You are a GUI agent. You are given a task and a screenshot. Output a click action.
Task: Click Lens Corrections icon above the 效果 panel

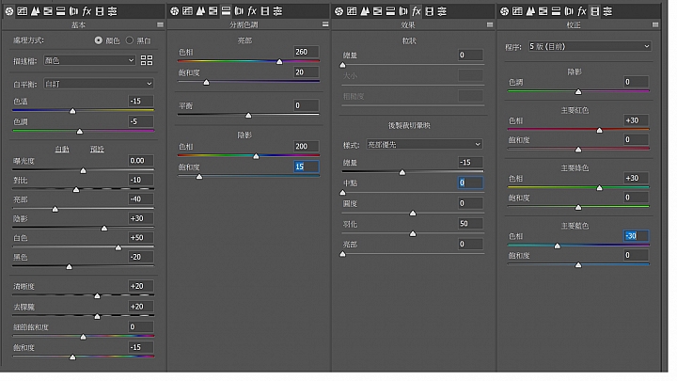(x=403, y=11)
